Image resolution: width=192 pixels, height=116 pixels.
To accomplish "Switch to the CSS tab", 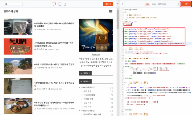I will tap(154, 4).
